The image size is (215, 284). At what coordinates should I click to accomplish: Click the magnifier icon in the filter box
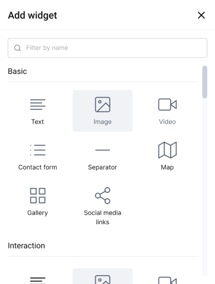point(18,48)
